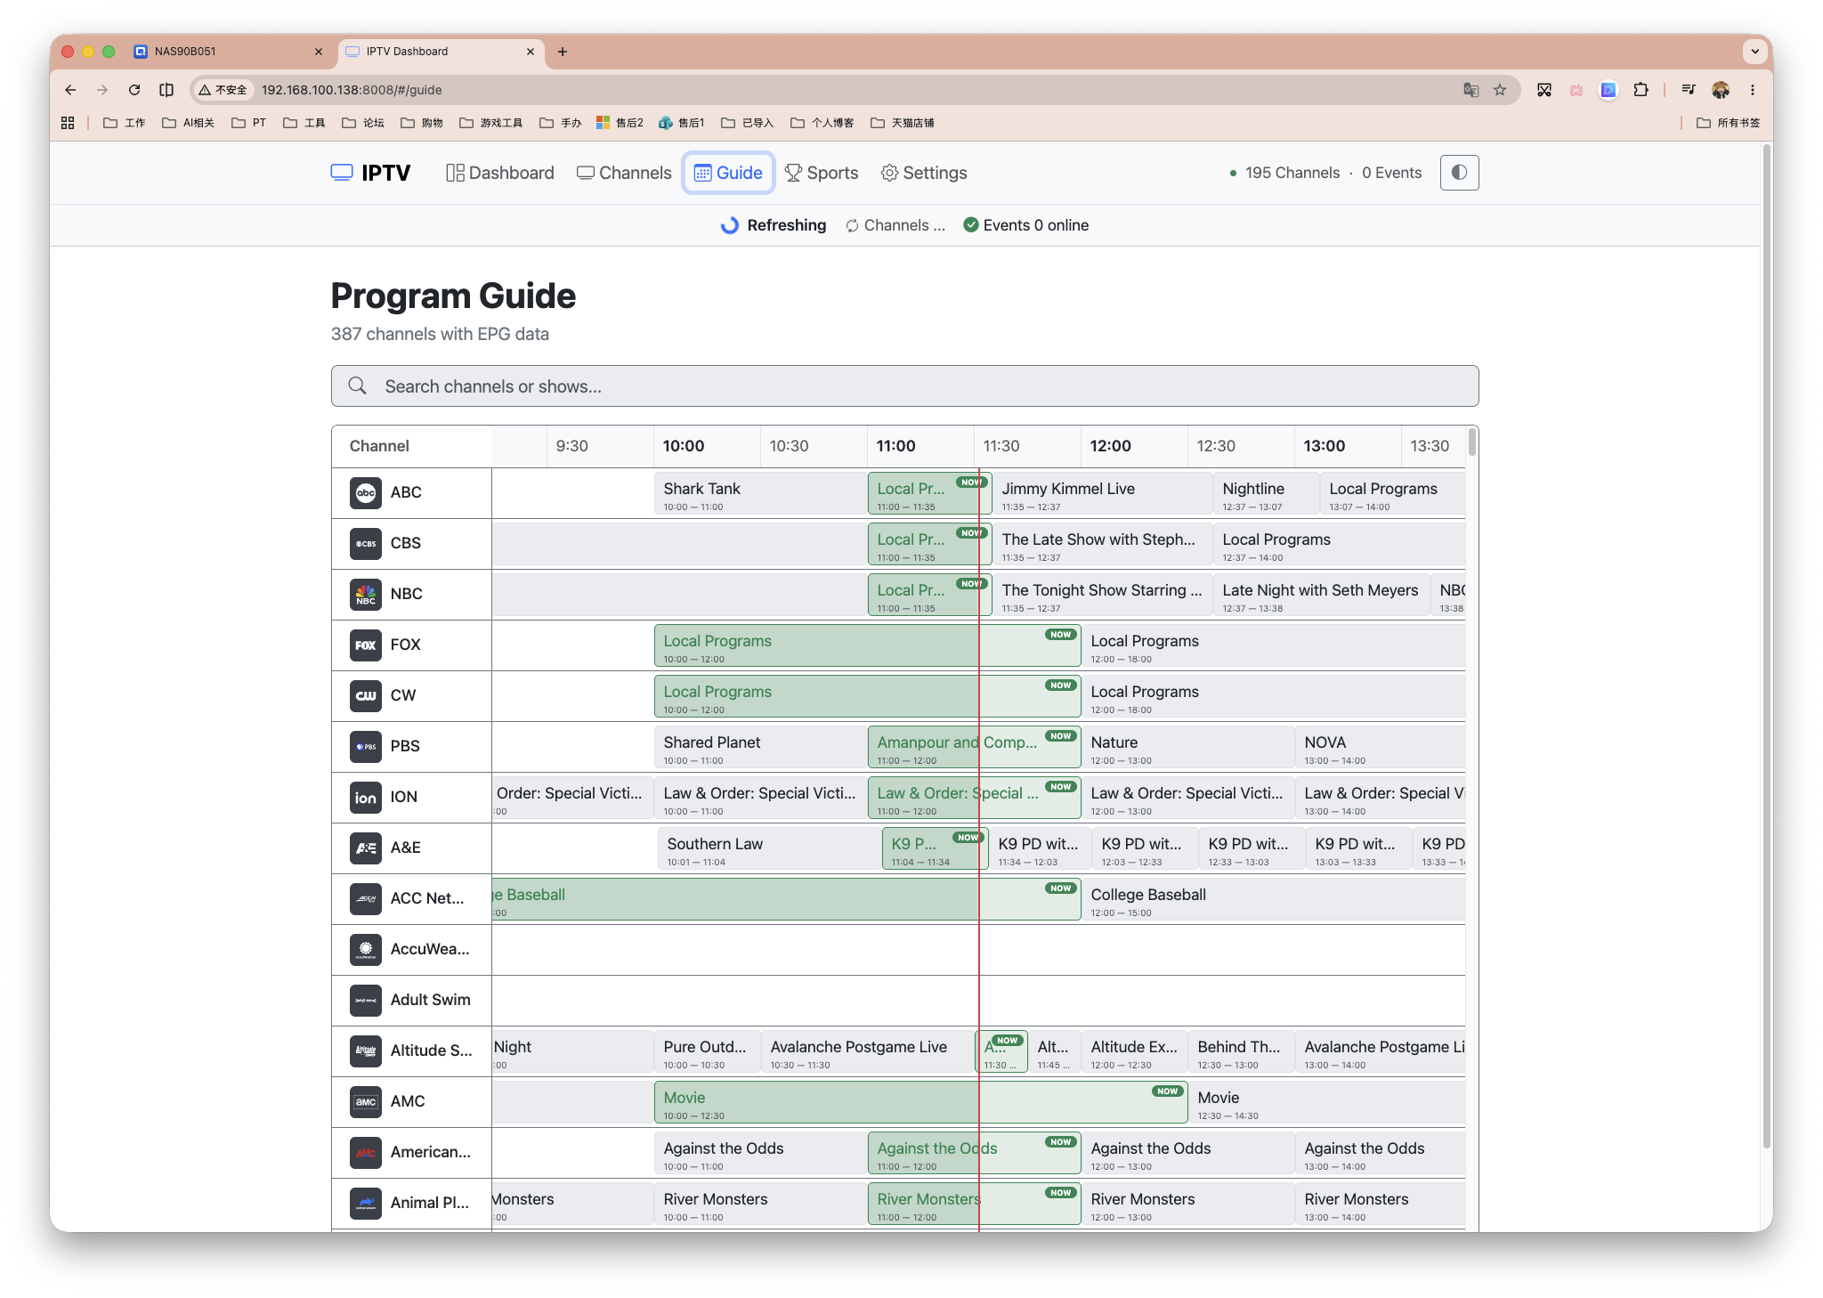
Task: Click the Animal Planet logo icon
Action: pyautogui.click(x=366, y=1204)
